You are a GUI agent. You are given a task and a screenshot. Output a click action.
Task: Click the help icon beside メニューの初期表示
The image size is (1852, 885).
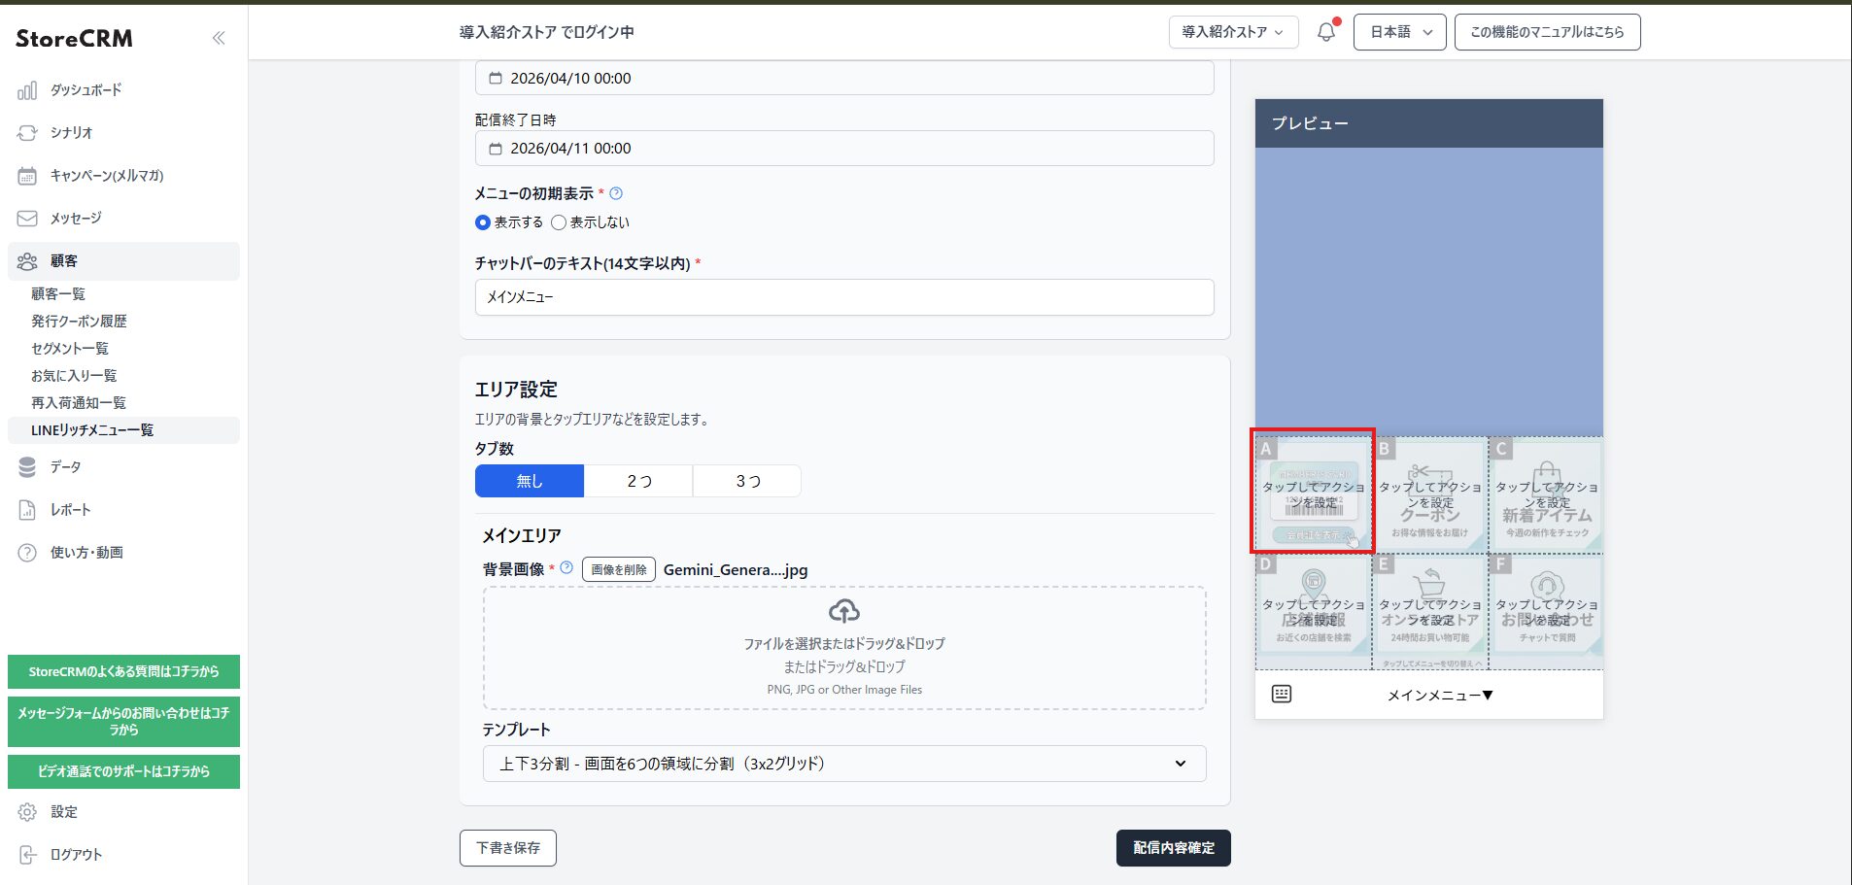[x=616, y=193]
